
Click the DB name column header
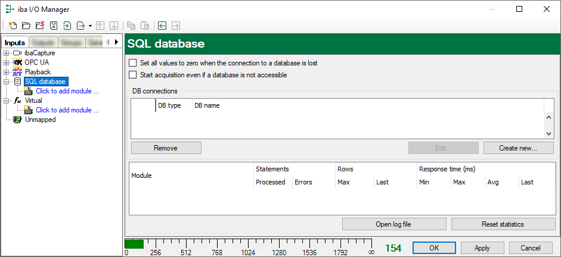368,106
